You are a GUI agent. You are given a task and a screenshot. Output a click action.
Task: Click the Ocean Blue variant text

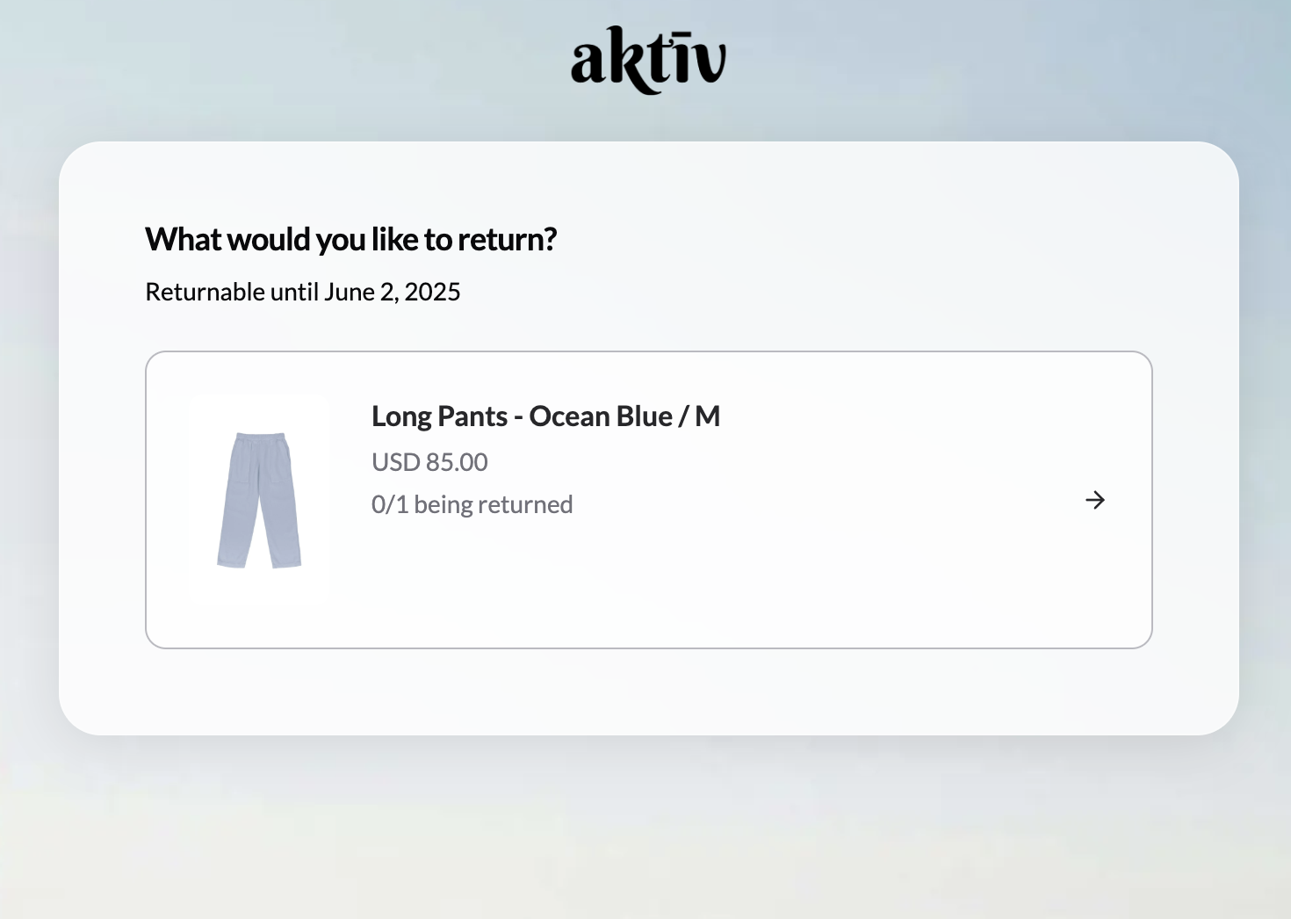pyautogui.click(x=601, y=416)
